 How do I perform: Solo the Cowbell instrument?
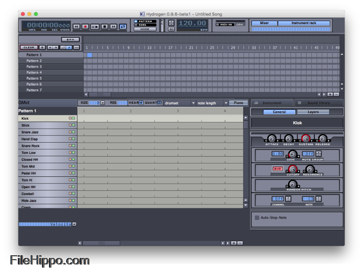pos(73,193)
